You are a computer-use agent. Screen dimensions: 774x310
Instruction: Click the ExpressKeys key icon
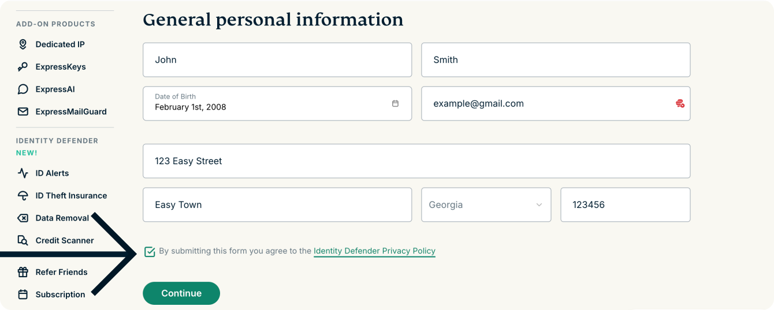[23, 67]
